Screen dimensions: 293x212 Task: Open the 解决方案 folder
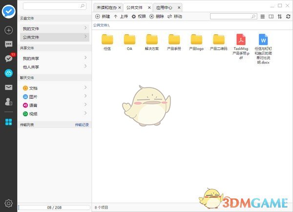pos(152,42)
